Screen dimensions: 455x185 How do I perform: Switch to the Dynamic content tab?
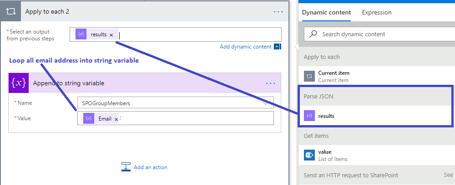click(326, 12)
